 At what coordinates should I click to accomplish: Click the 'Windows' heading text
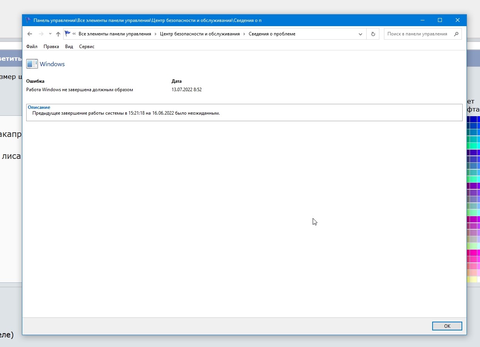coord(52,64)
